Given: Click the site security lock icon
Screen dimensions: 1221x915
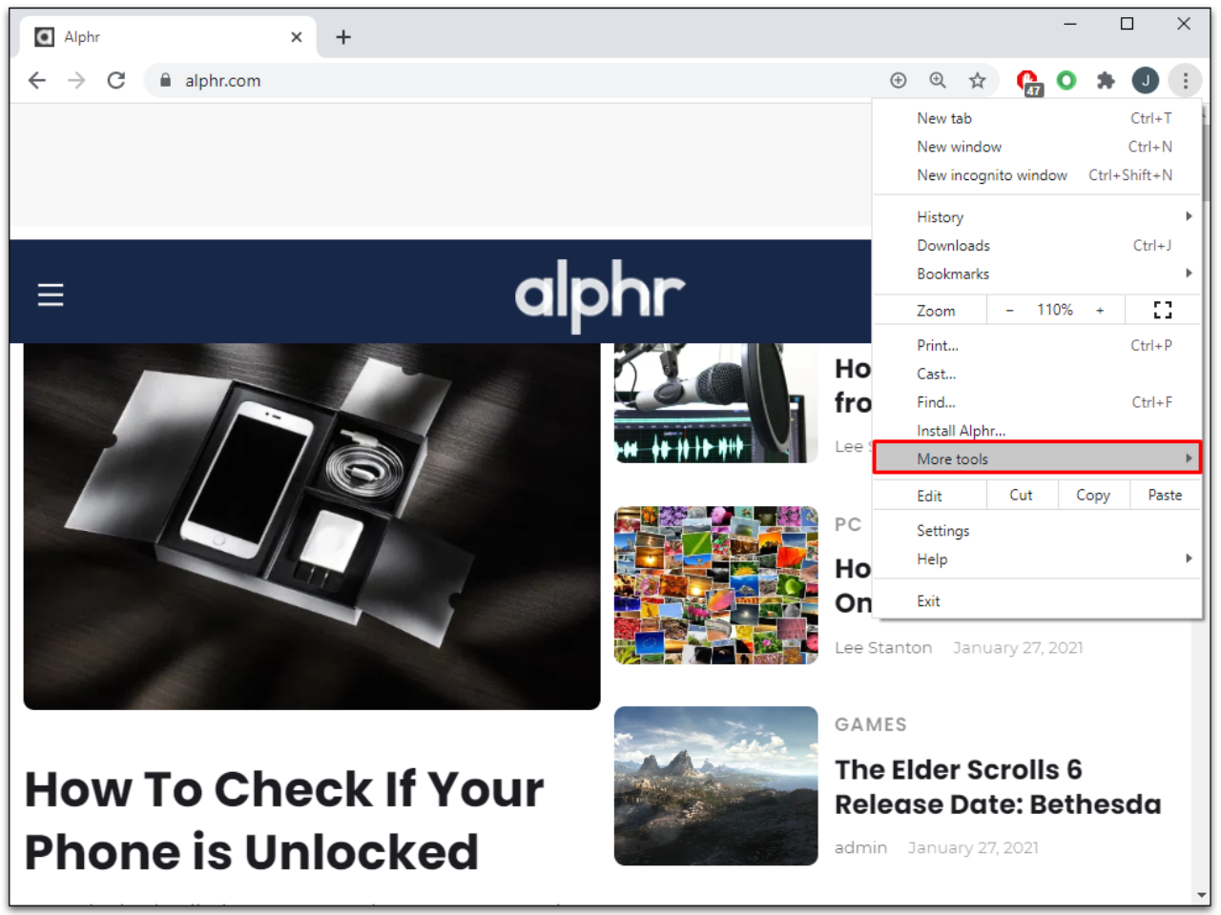Looking at the screenshot, I should (x=164, y=81).
